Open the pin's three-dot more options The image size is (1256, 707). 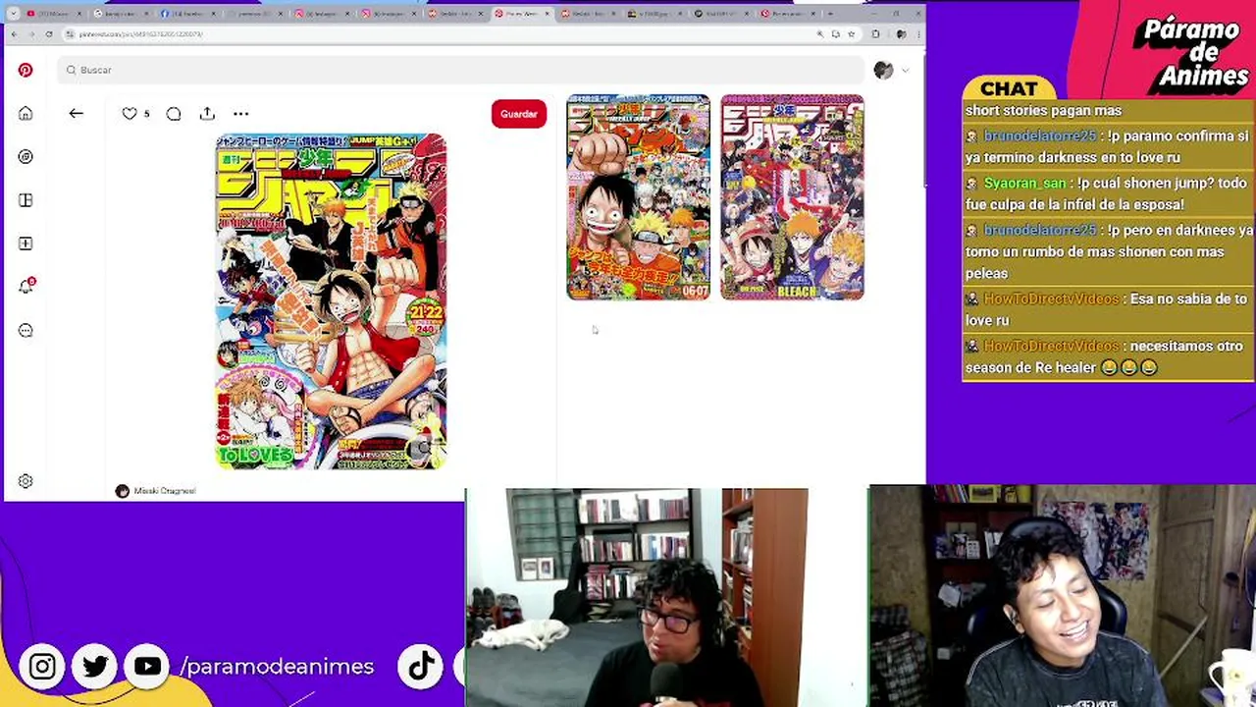[240, 114]
